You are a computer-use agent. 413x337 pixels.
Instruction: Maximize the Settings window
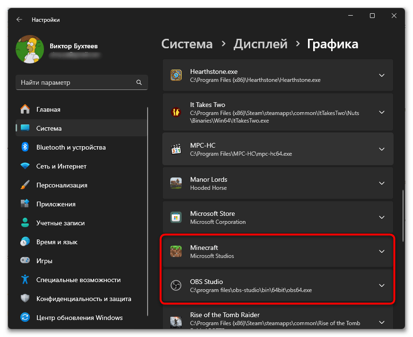tap(372, 16)
